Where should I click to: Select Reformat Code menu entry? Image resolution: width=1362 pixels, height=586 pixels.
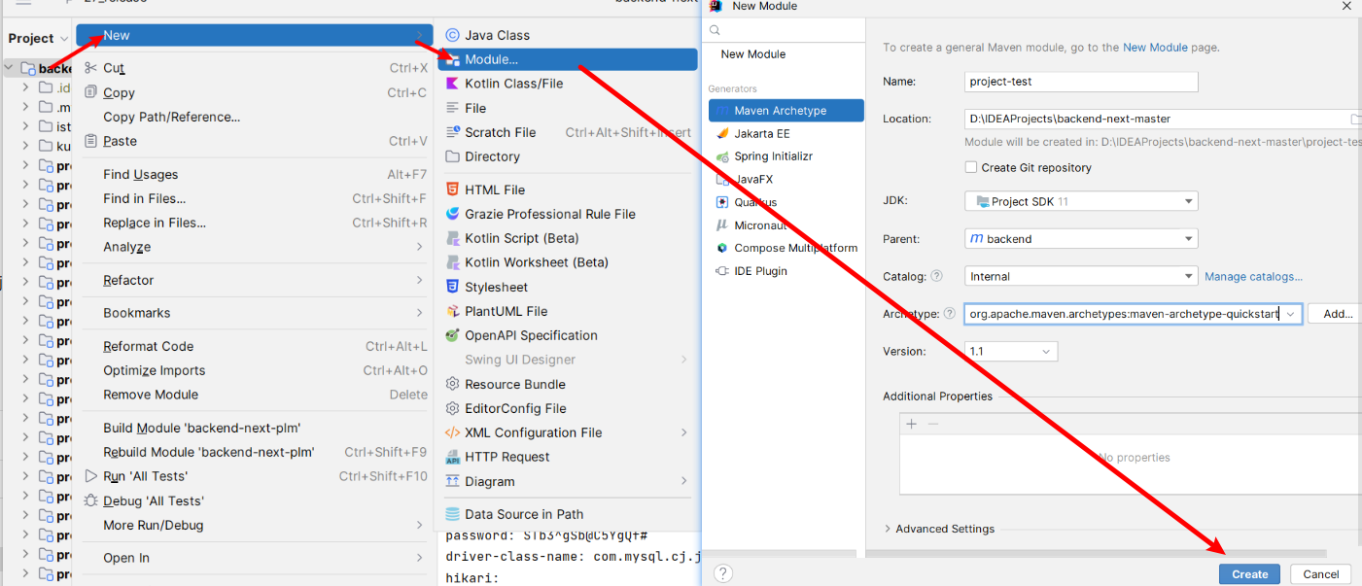pos(148,346)
